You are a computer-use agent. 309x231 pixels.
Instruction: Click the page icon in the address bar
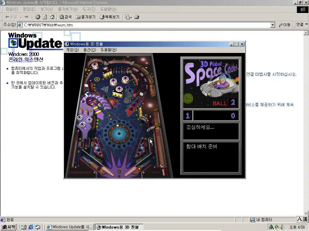click(x=20, y=25)
